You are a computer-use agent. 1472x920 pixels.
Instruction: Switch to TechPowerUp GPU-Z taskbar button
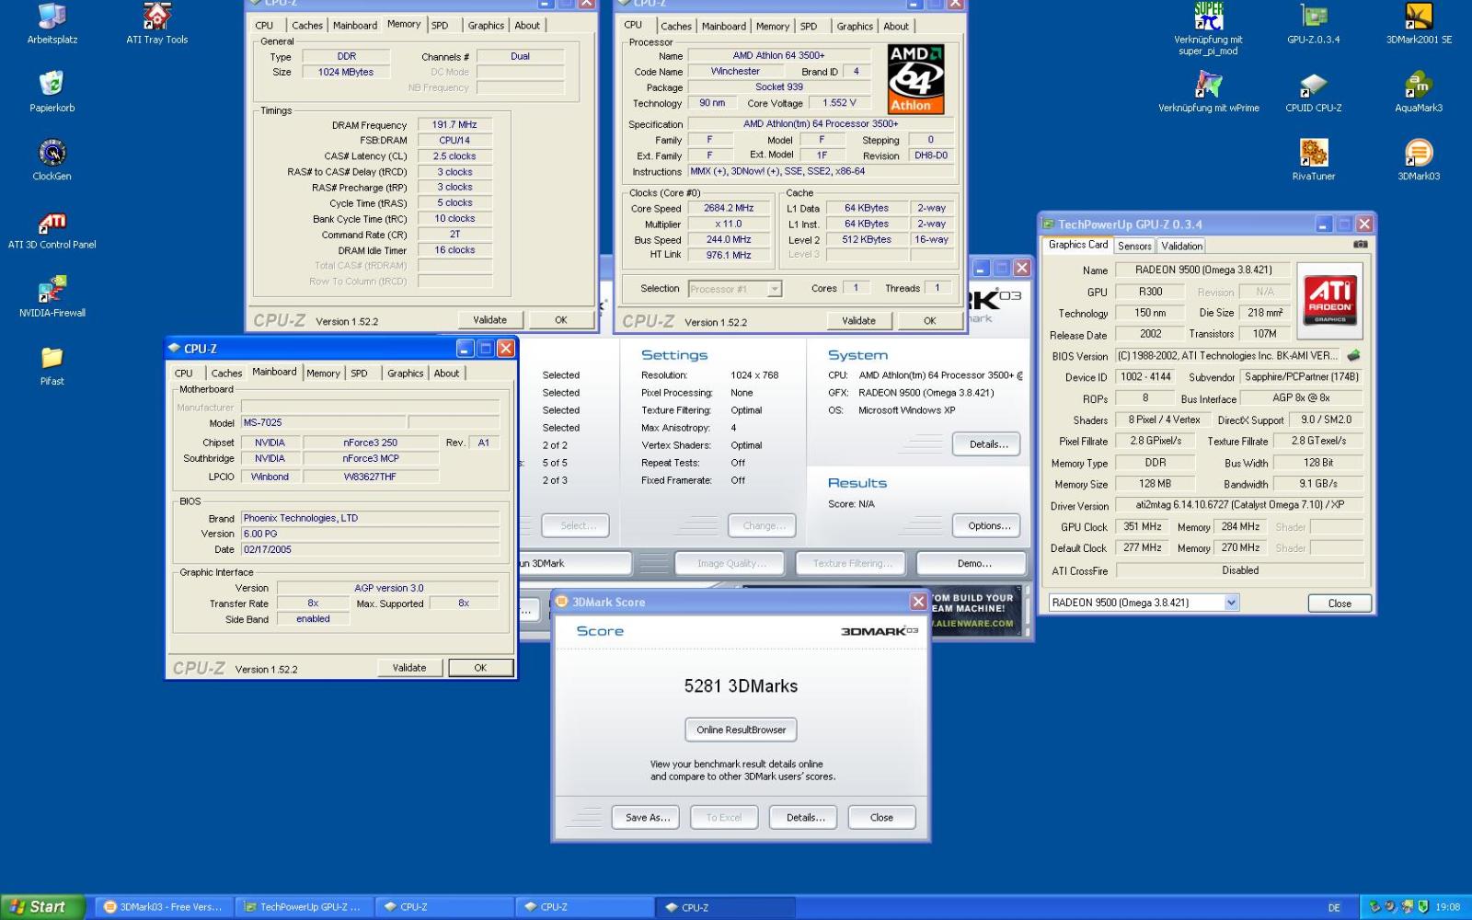pyautogui.click(x=303, y=906)
